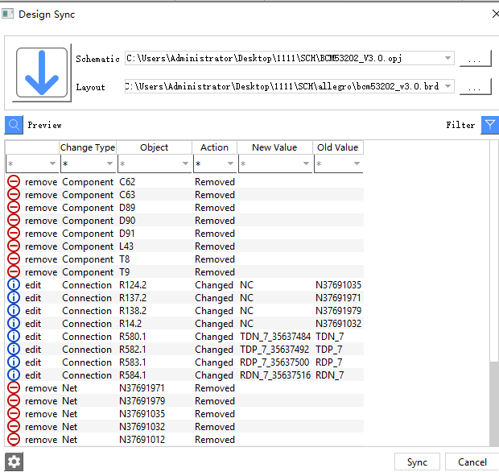
Task: Click the blue info icon for R582.1
Action: tap(14, 349)
